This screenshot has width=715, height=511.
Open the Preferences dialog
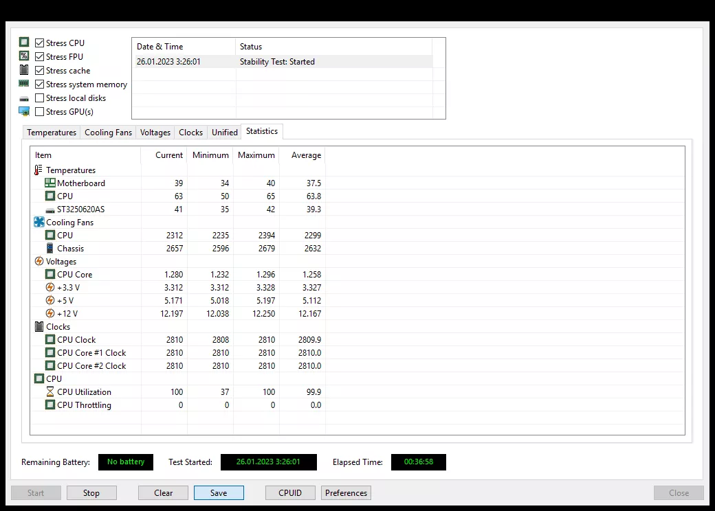346,492
